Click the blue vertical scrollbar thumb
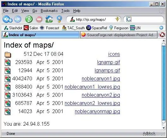This screenshot has height=138, width=167. (164, 83)
